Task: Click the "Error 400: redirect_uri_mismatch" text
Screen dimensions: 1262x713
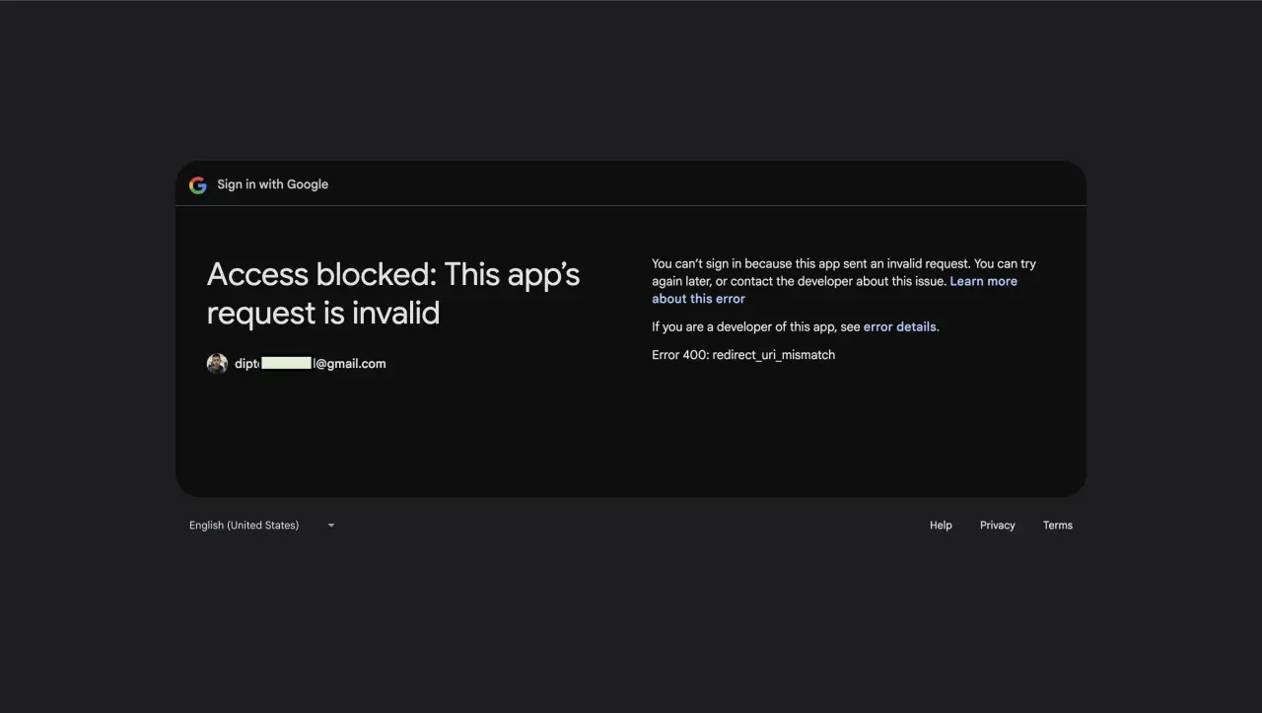Action: pos(742,355)
